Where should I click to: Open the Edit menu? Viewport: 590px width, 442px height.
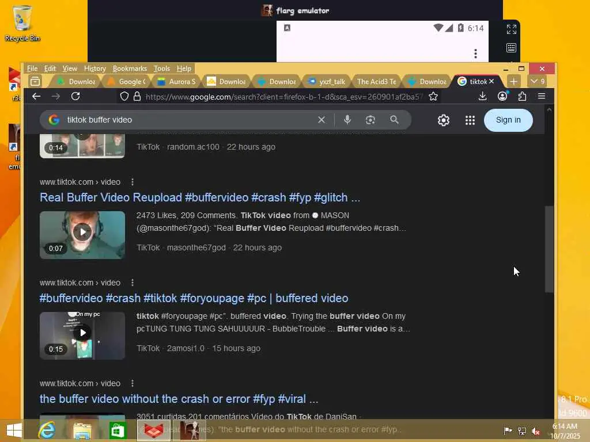(x=50, y=68)
